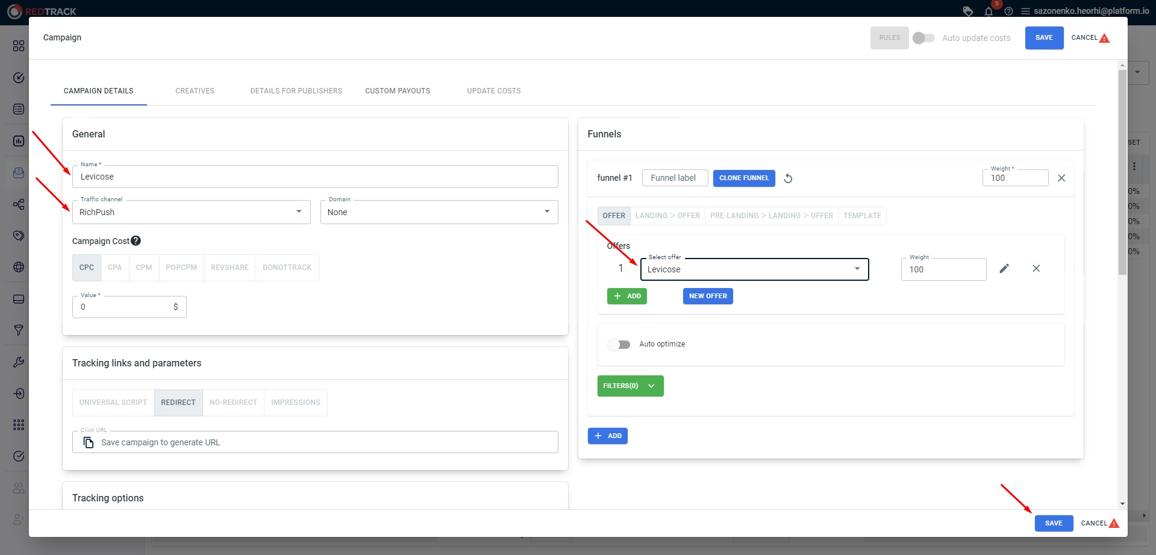Enable the Auto update costs toggle
The height and width of the screenshot is (555, 1156).
pyautogui.click(x=923, y=37)
